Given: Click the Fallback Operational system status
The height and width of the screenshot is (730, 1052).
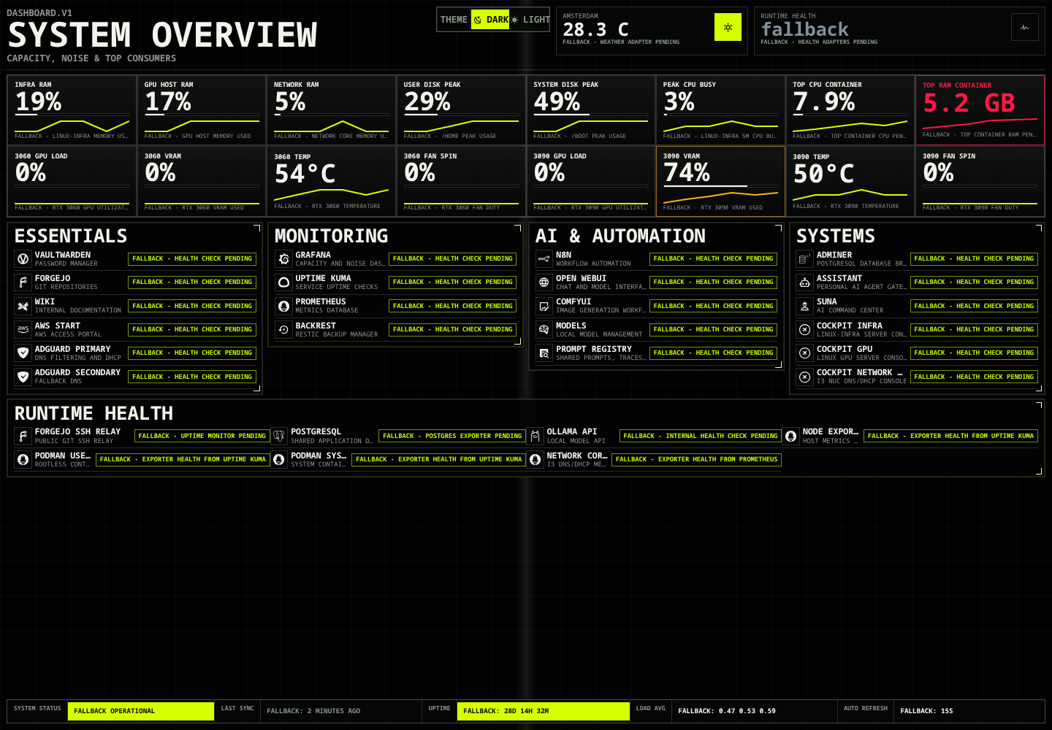Looking at the screenshot, I should [141, 711].
